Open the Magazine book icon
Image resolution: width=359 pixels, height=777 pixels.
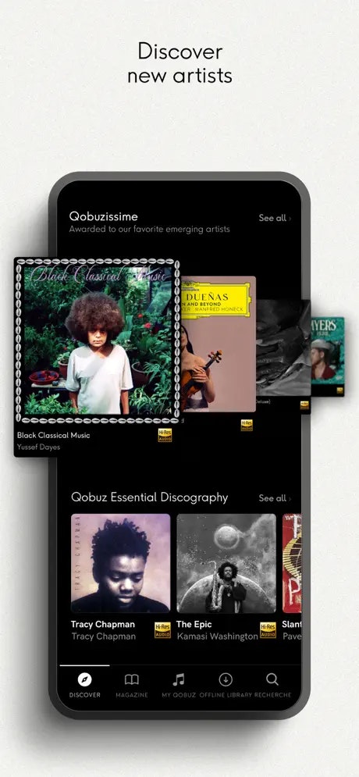[x=132, y=679]
